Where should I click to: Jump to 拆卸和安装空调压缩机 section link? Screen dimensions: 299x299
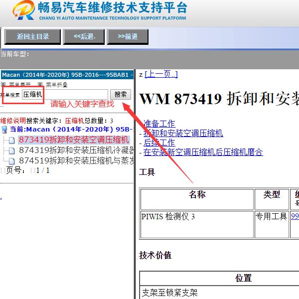coord(183,133)
